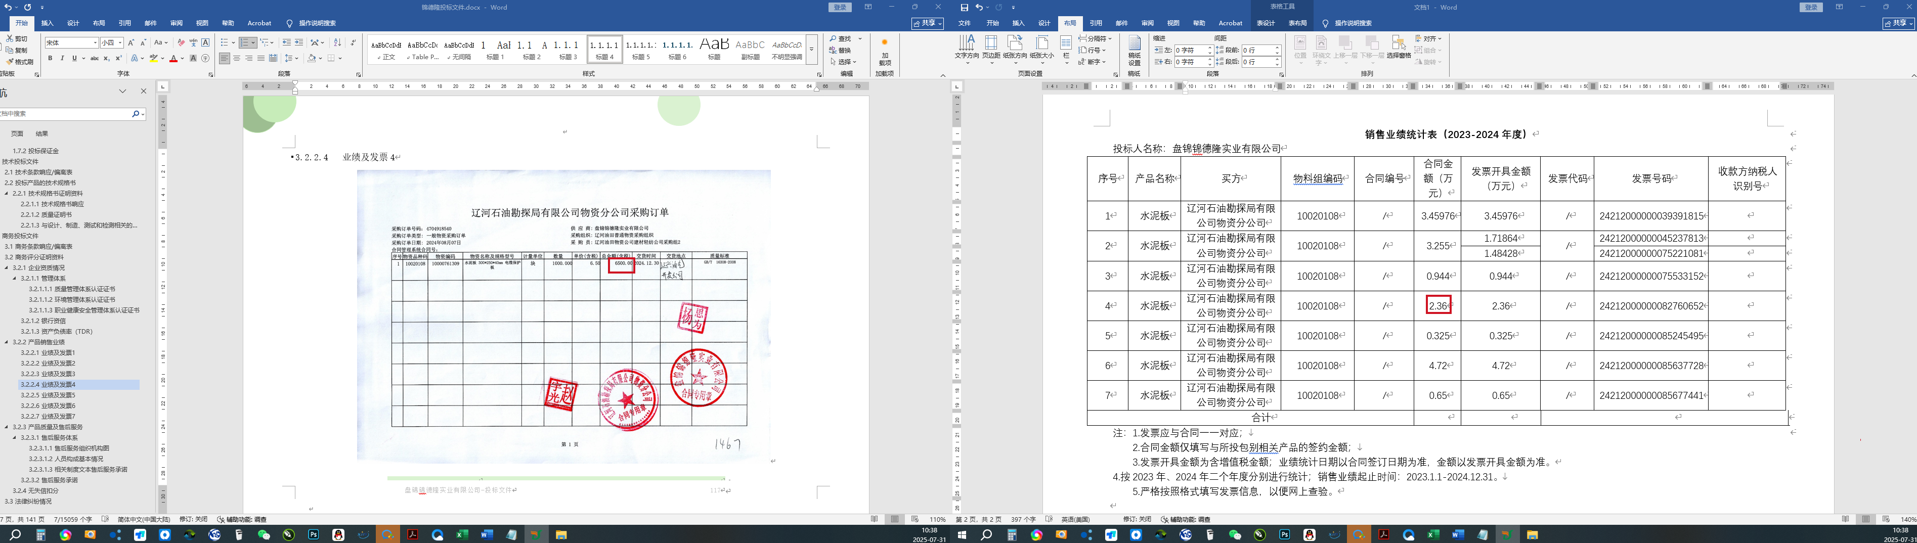Click the 共享 button in the right window
This screenshot has width=1917, height=543.
1897,24
